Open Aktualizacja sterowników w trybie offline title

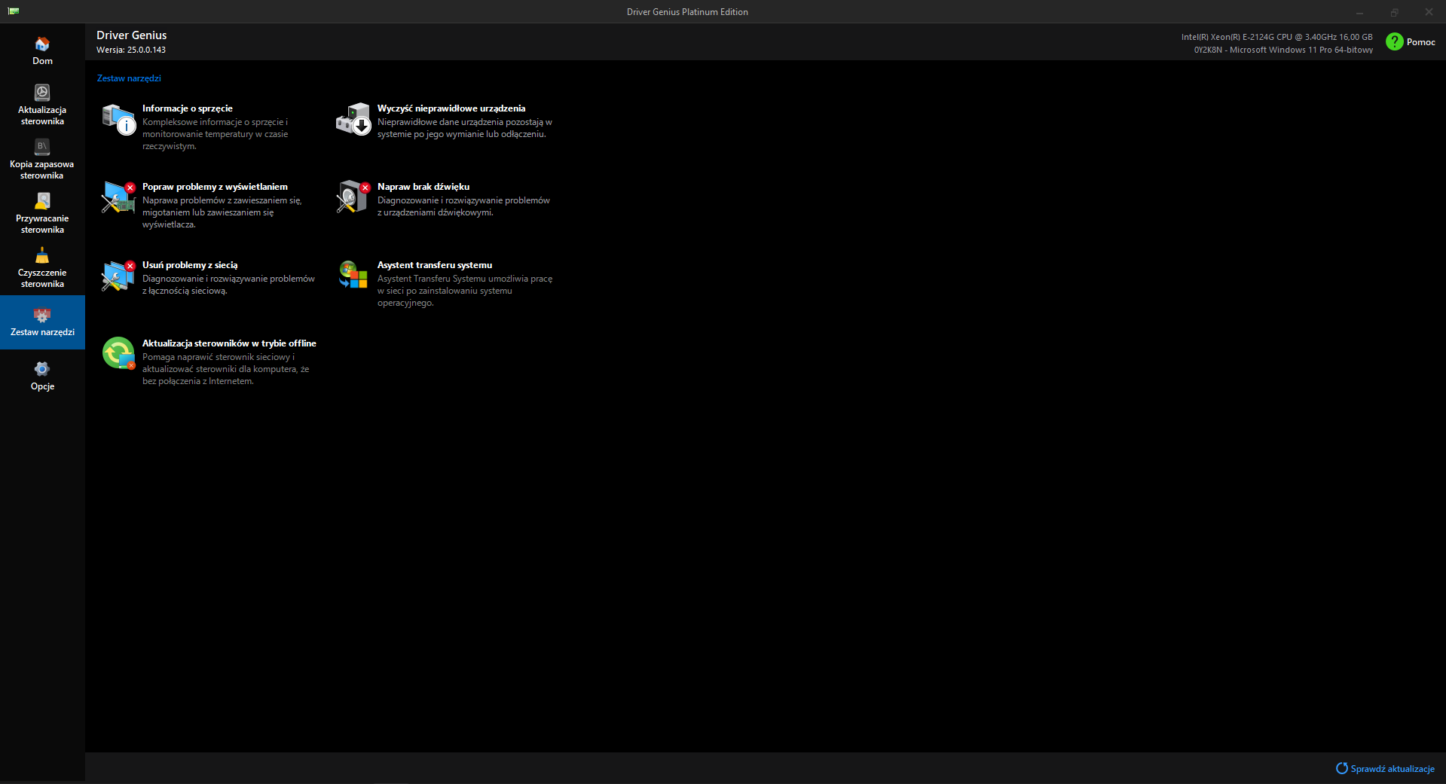pos(229,343)
